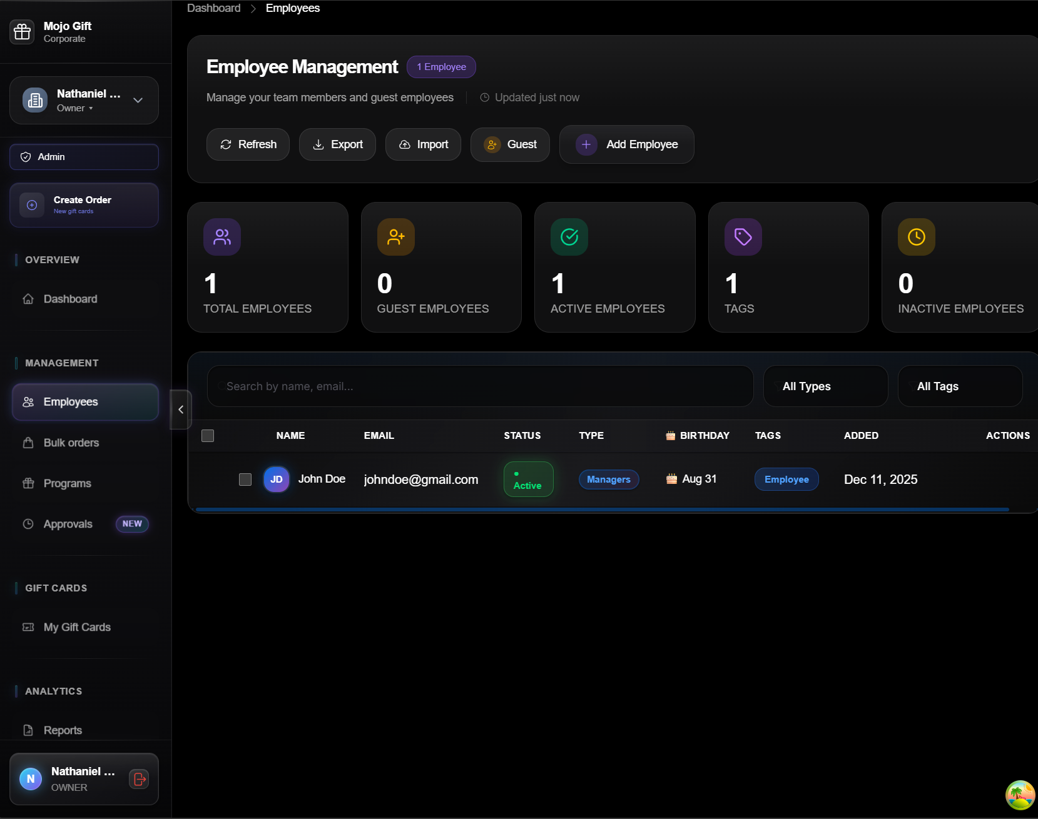
Task: Open the All Types filter dropdown
Action: (825, 386)
